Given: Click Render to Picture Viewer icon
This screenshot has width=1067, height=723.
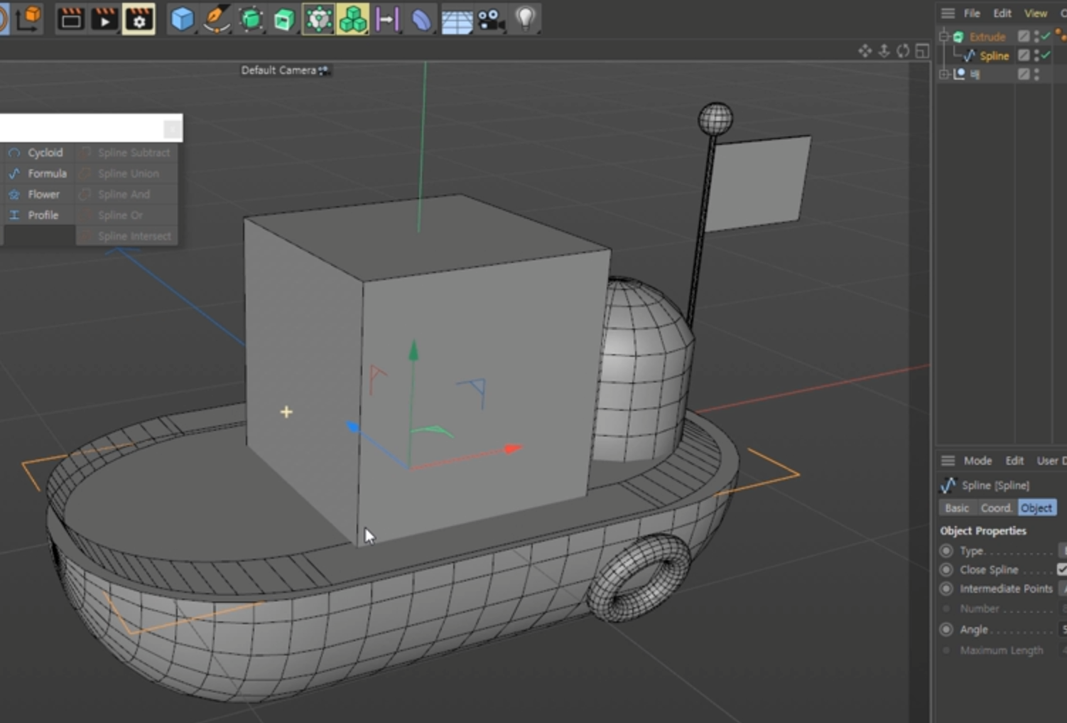Looking at the screenshot, I should point(104,18).
